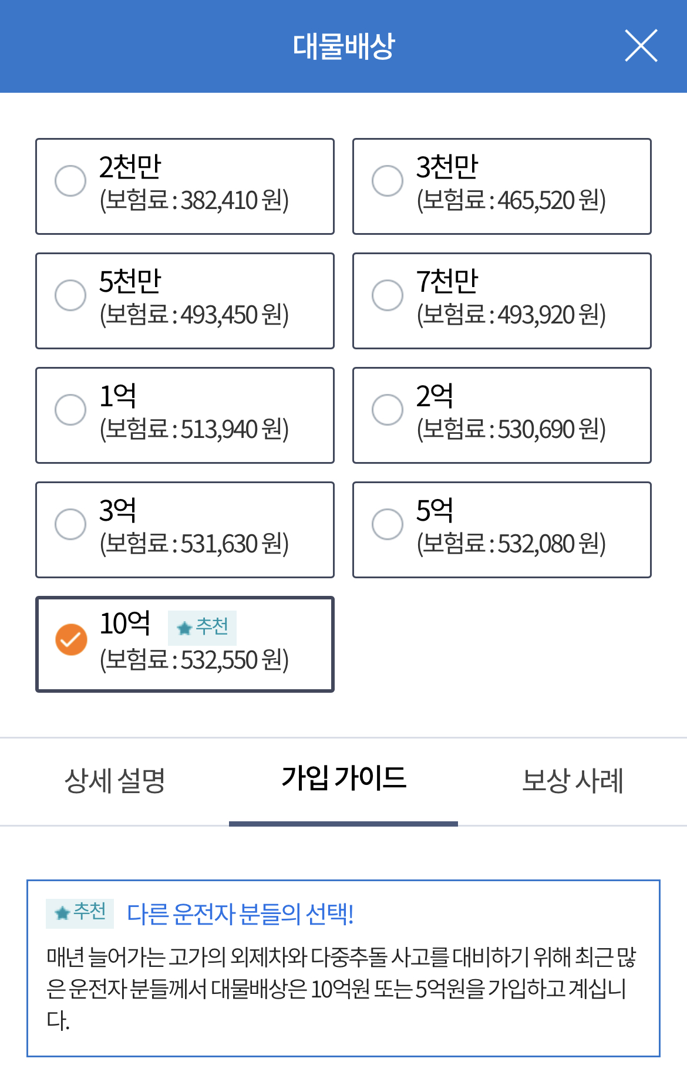Click the 추천 star badge beside 10억
This screenshot has height=1072, width=687.
[202, 628]
